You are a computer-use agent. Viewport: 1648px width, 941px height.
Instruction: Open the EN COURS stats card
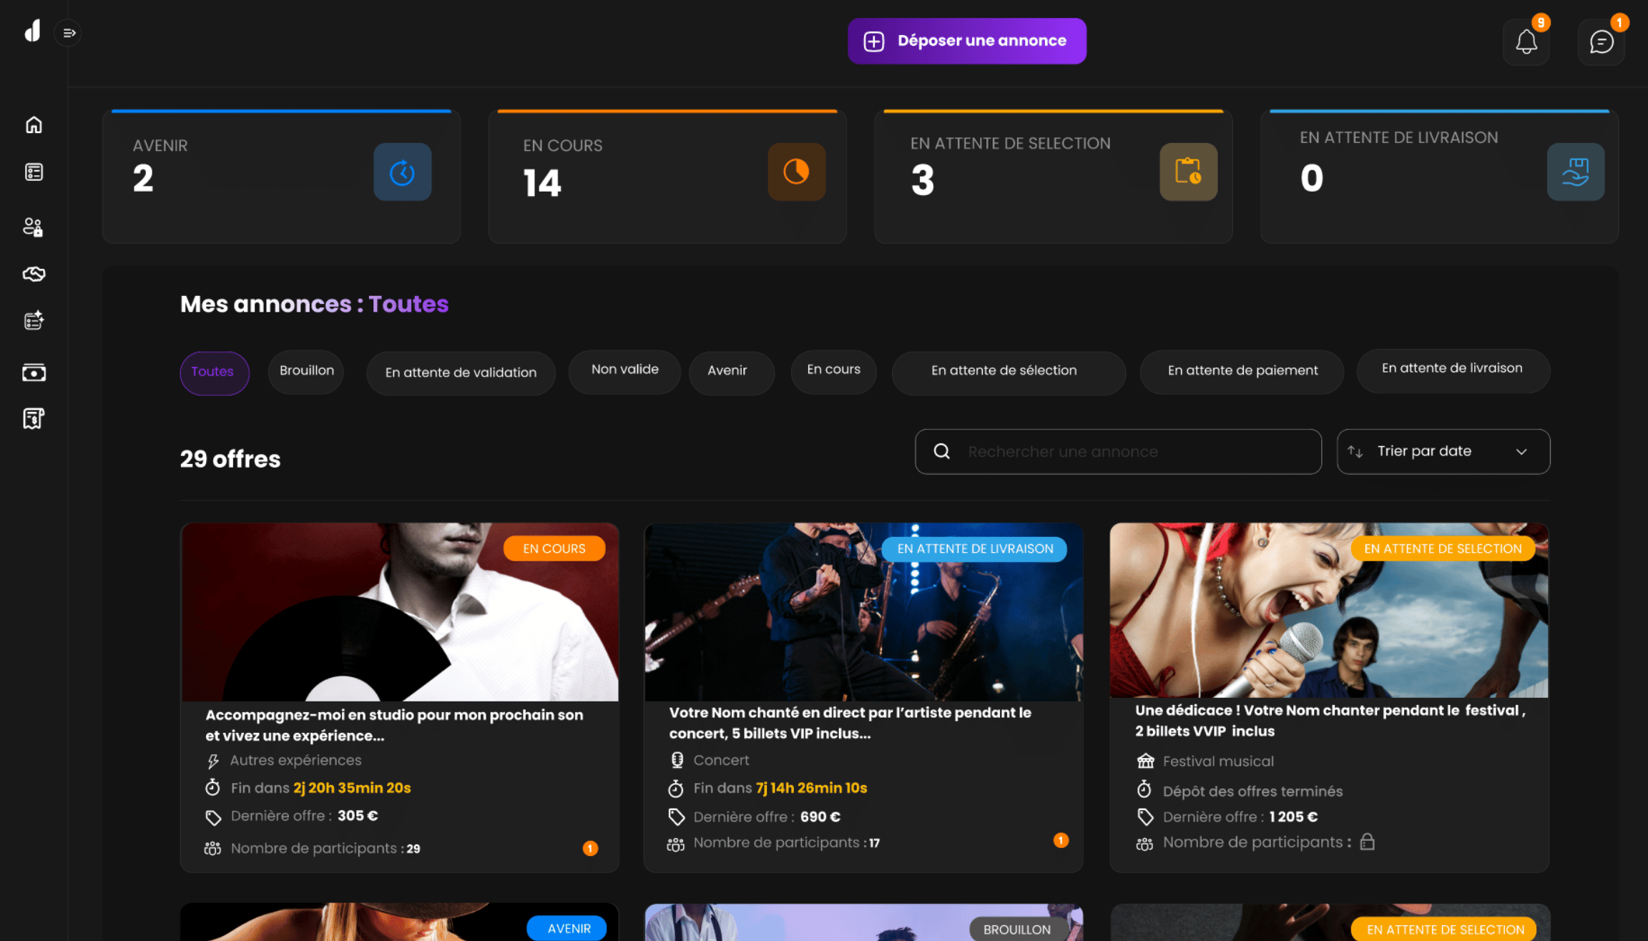pyautogui.click(x=667, y=176)
